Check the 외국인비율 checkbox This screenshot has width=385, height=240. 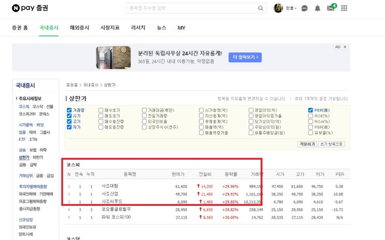pos(144,121)
